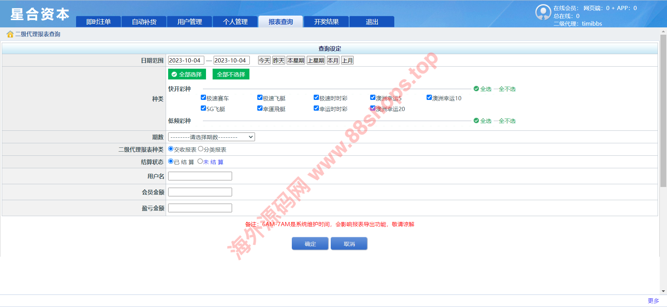Set date range with 上星期 button

click(316, 60)
